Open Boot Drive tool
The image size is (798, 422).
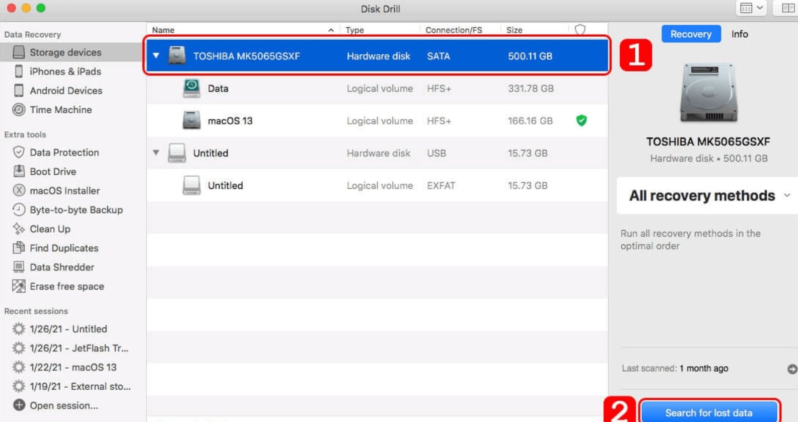52,172
